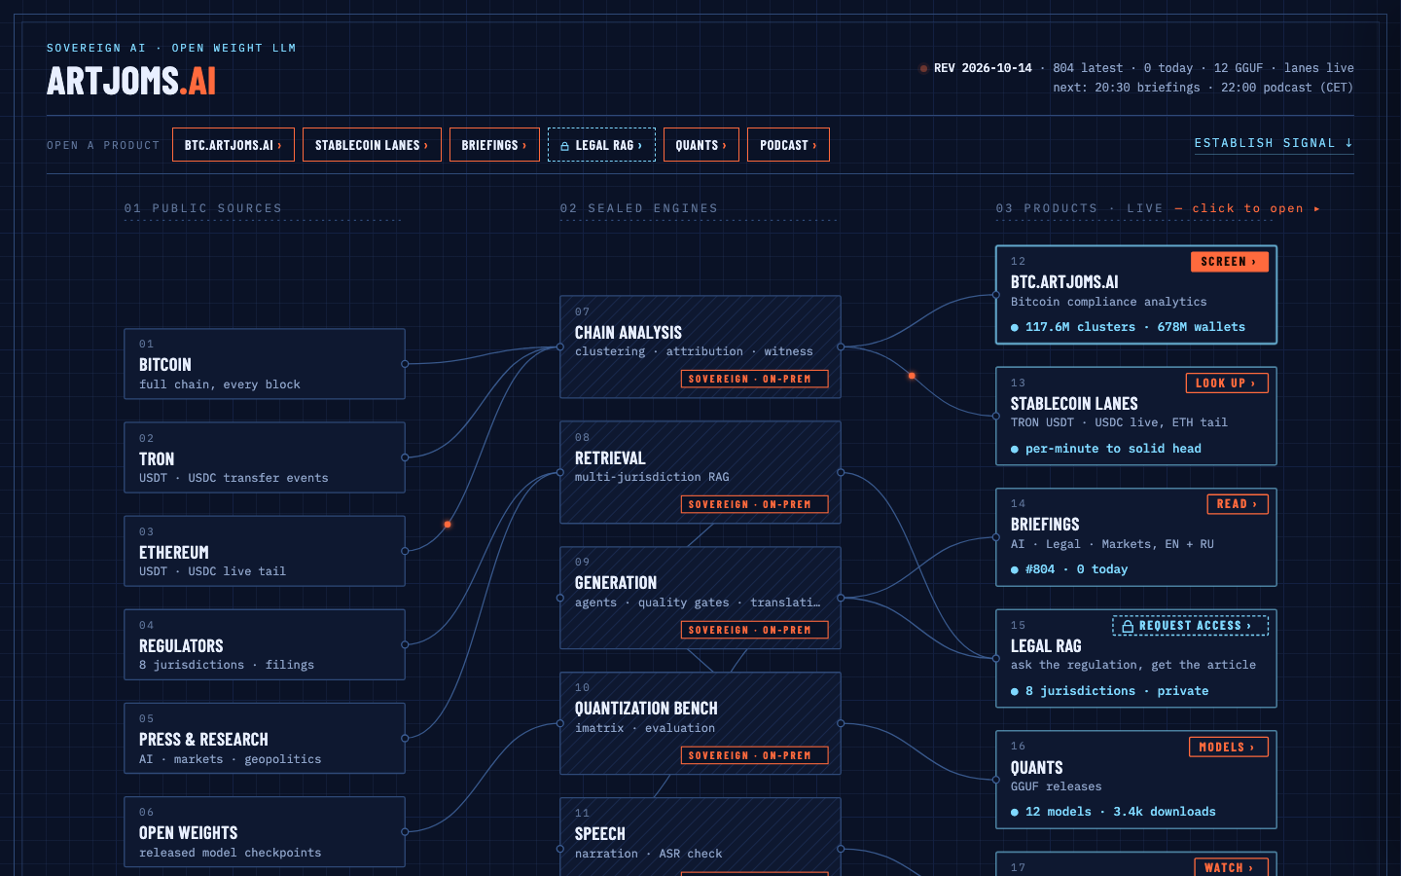Screen dimensions: 1401x876
Task: Click 'REV 2026-10-14' revision text
Action: click(983, 68)
